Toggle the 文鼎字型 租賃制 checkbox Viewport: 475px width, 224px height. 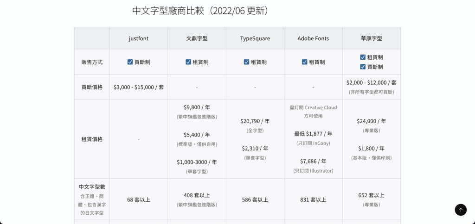pos(188,62)
